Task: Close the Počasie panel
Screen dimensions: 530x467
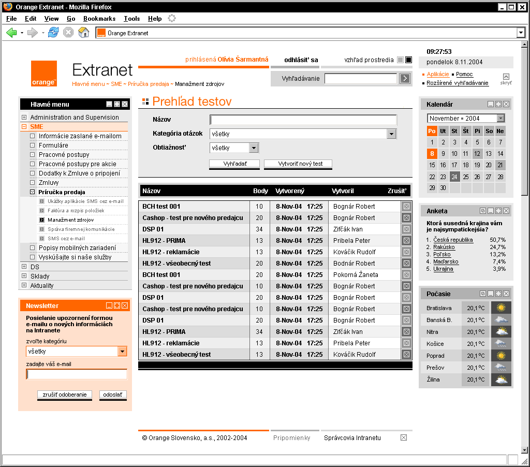Action: point(506,294)
